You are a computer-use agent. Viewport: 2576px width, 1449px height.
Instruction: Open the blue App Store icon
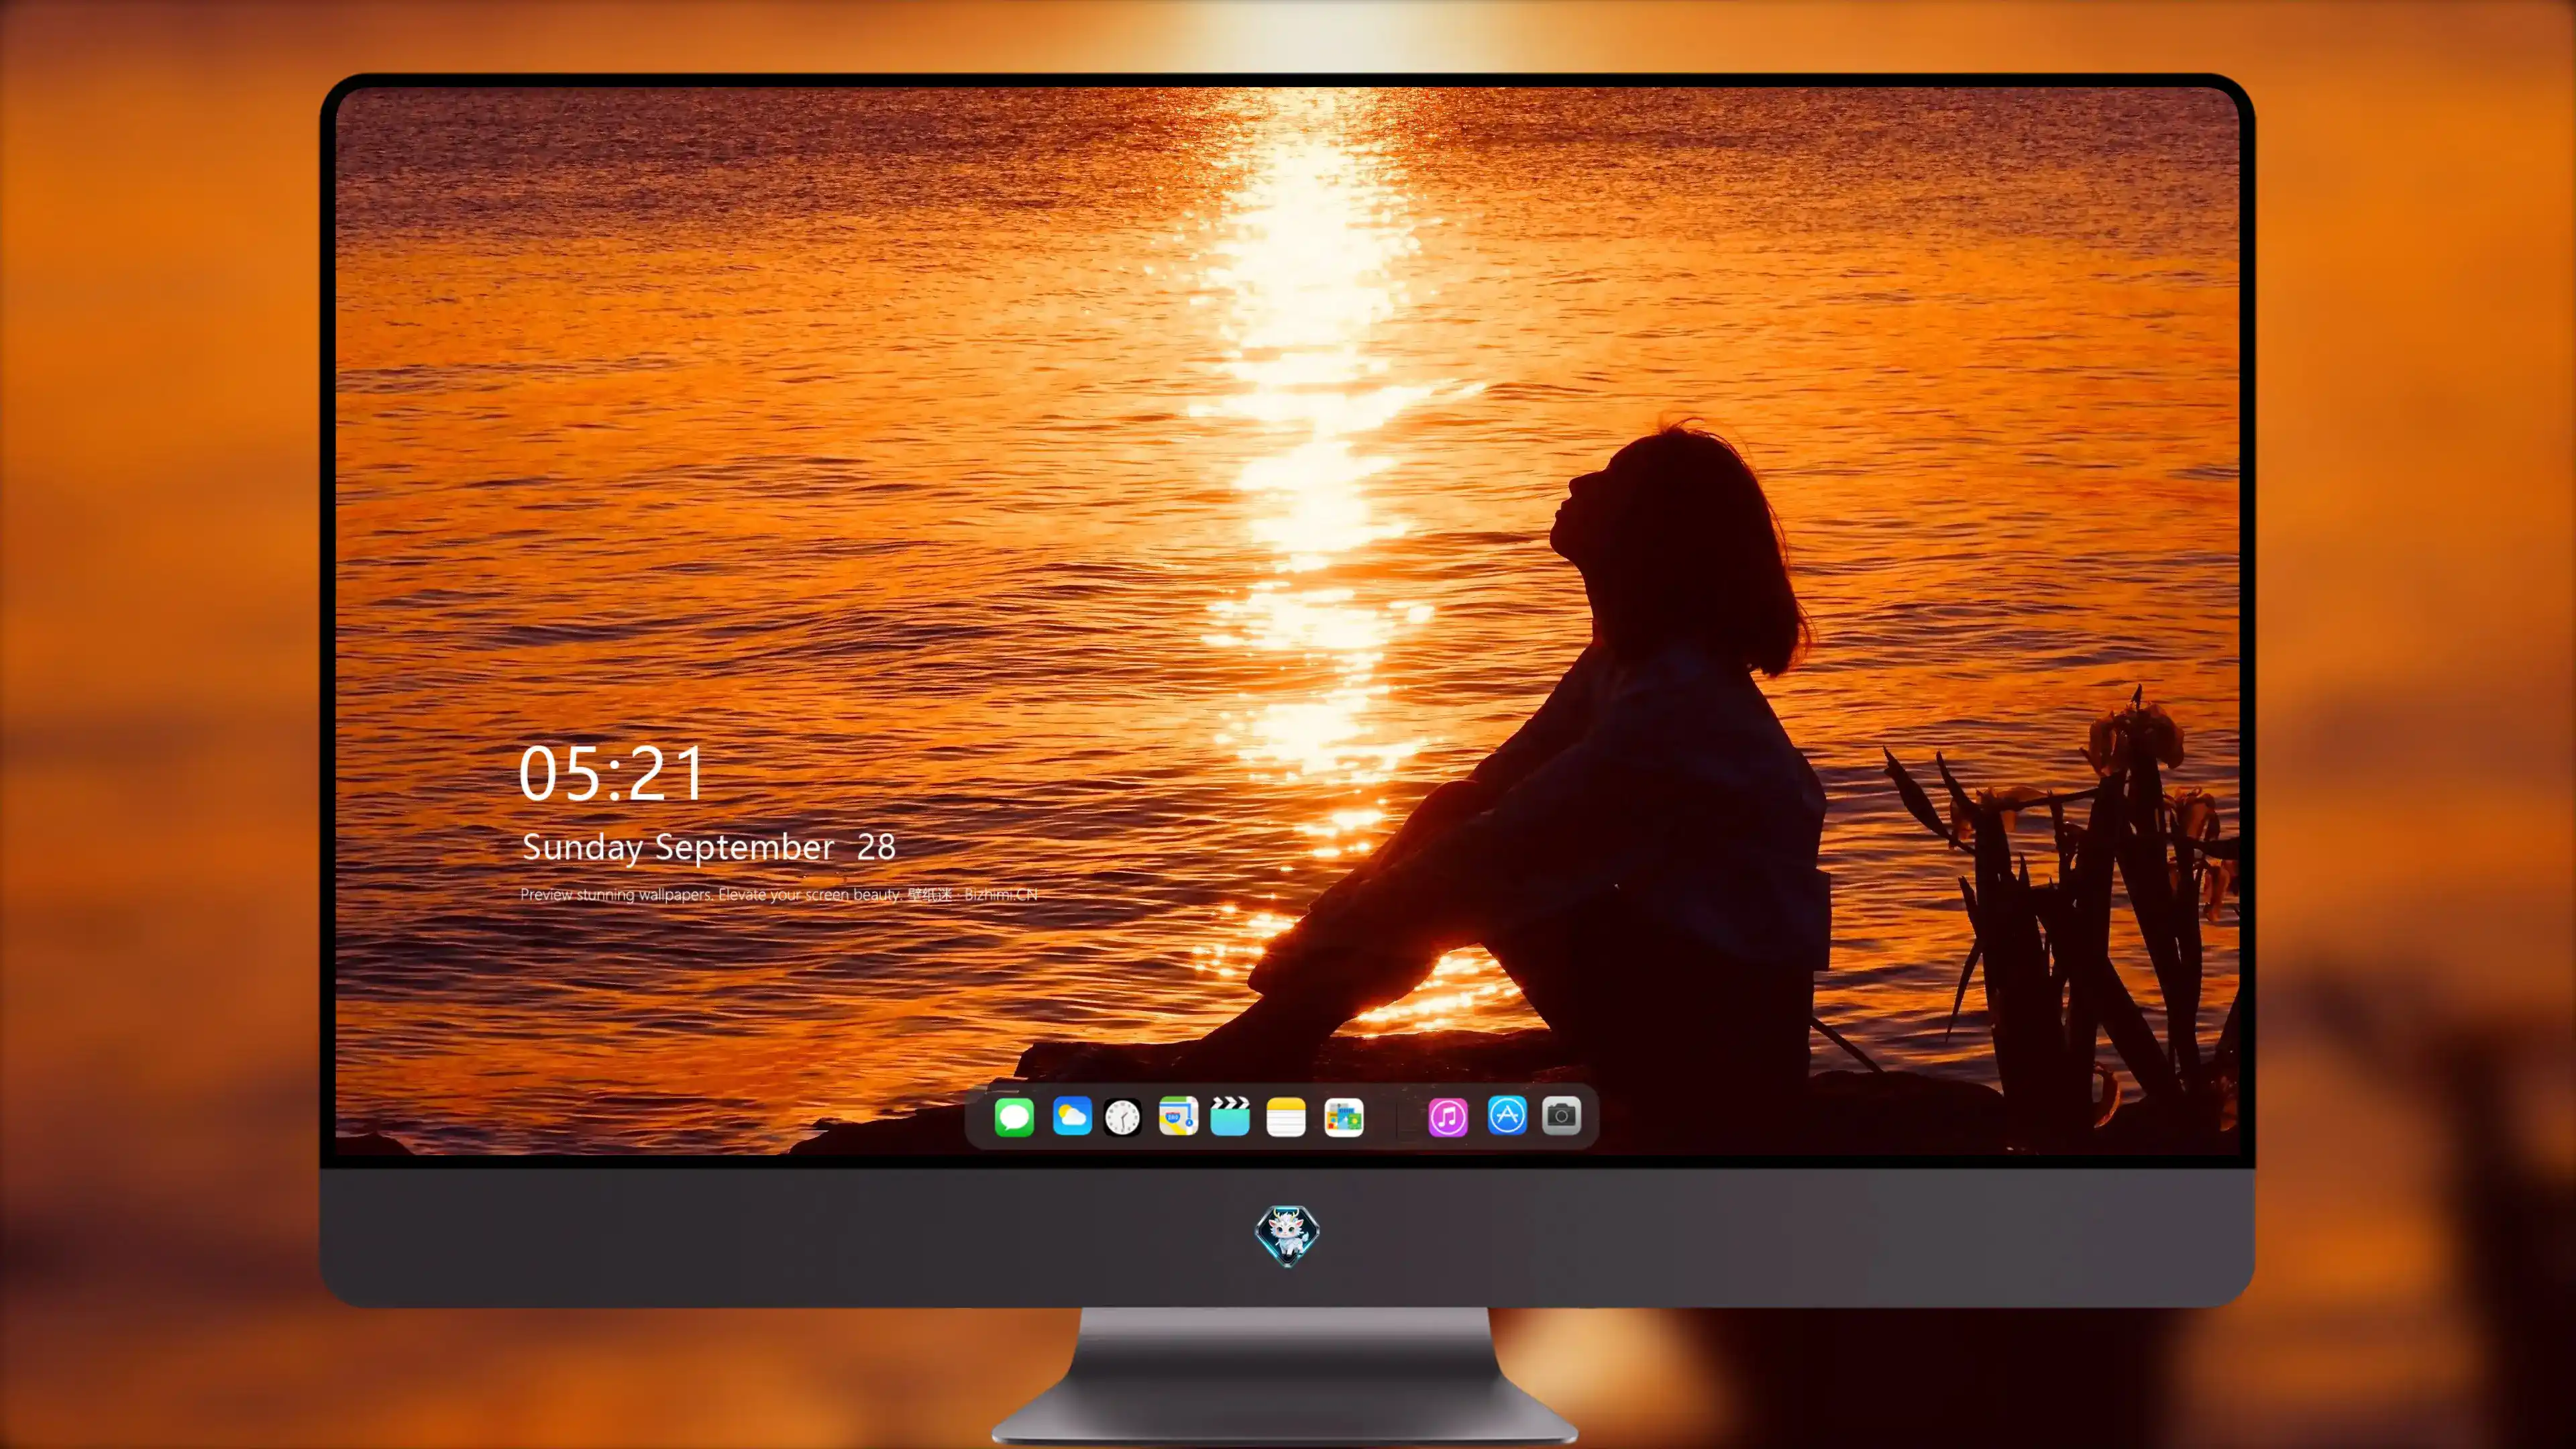coord(1507,1115)
